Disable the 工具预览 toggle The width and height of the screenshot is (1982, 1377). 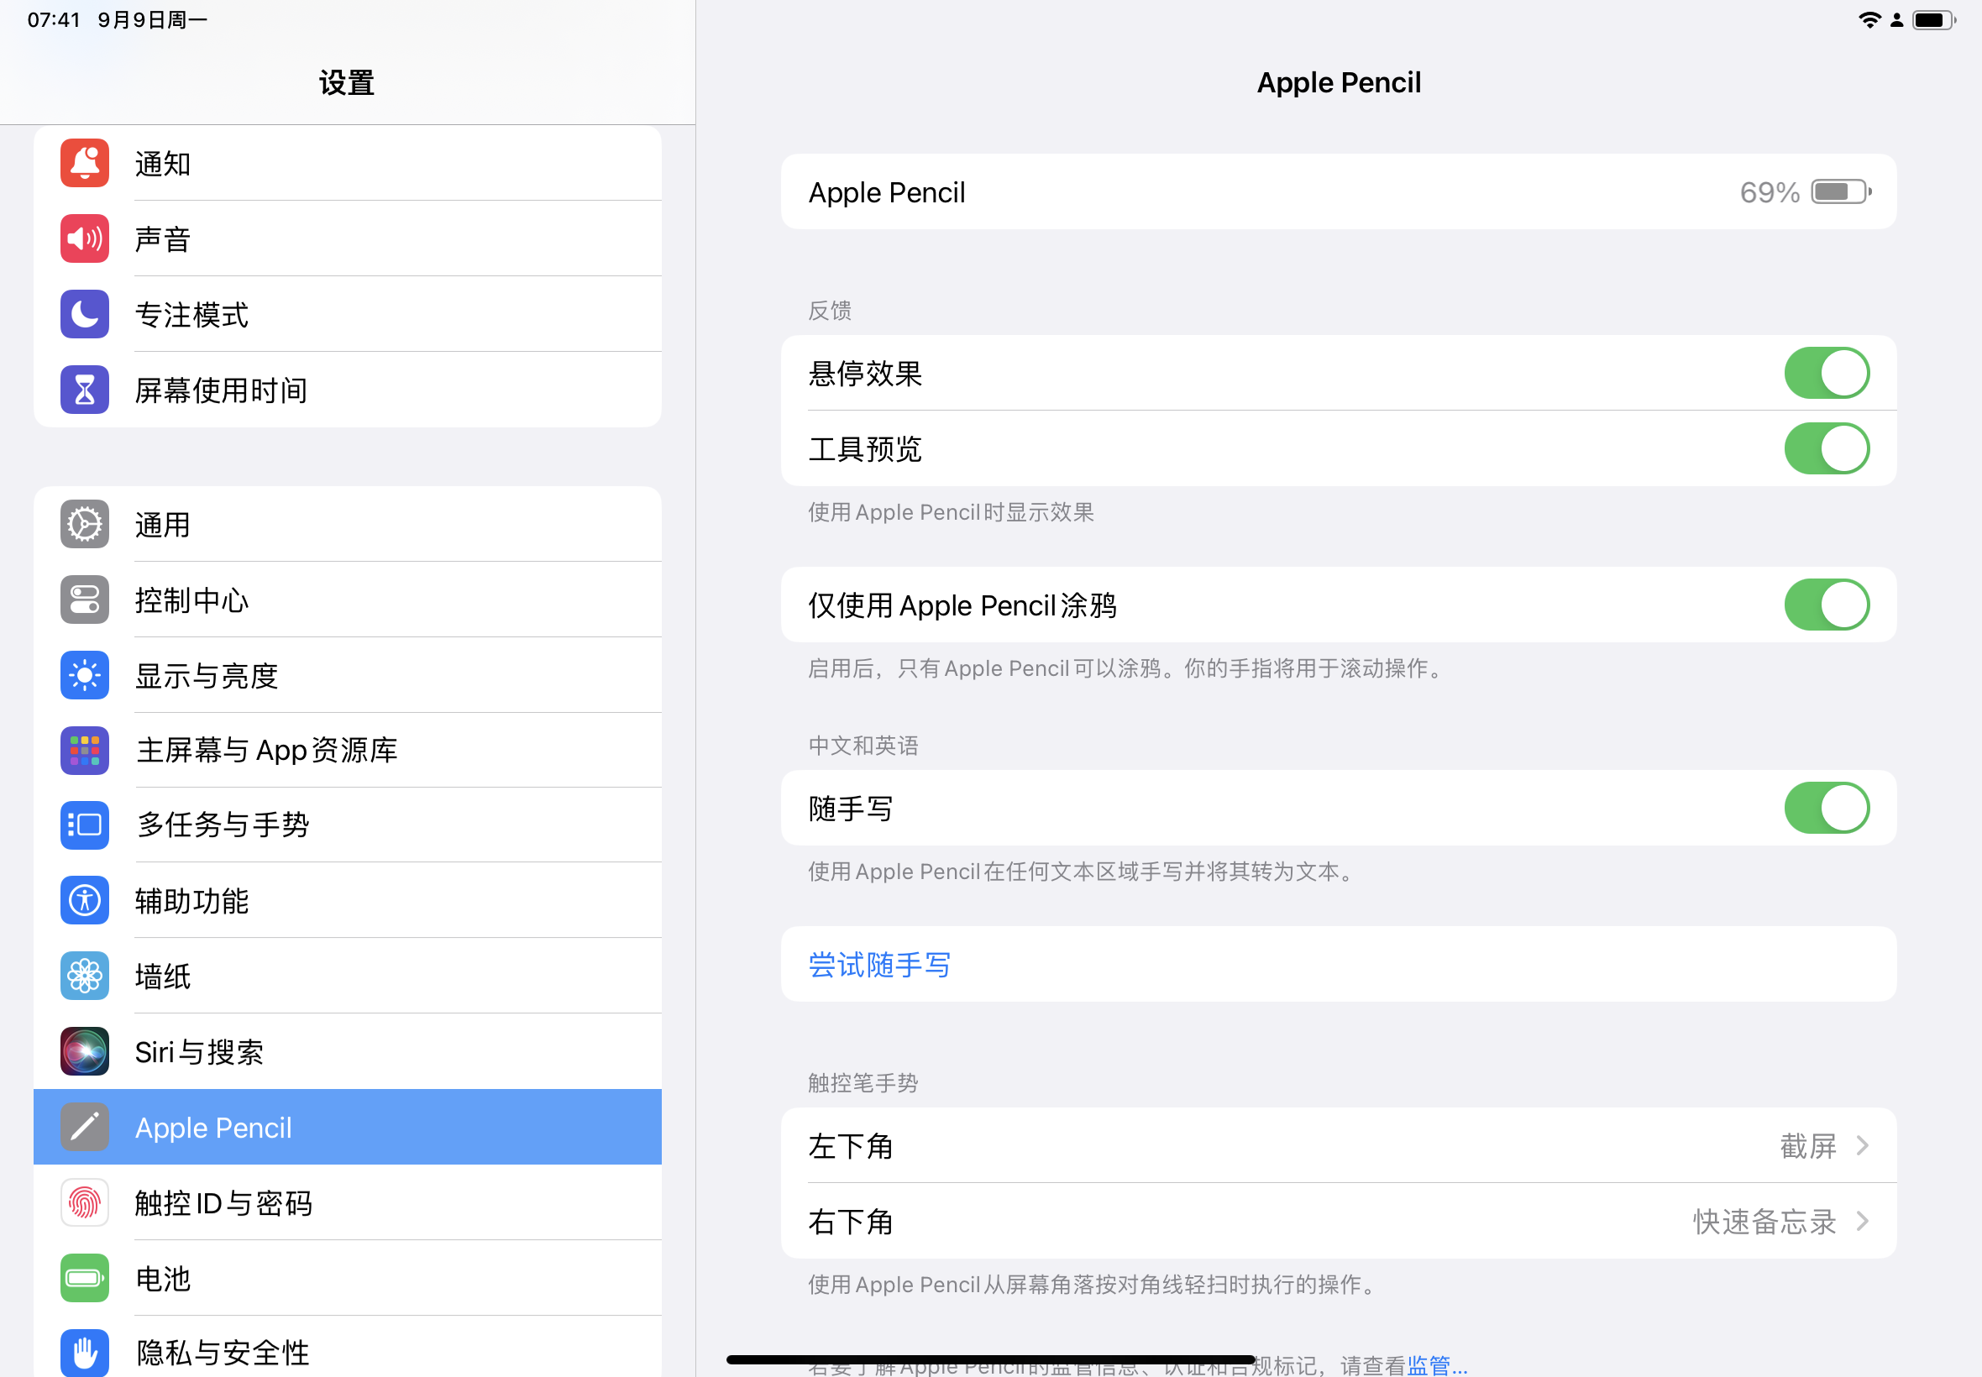click(x=1826, y=448)
